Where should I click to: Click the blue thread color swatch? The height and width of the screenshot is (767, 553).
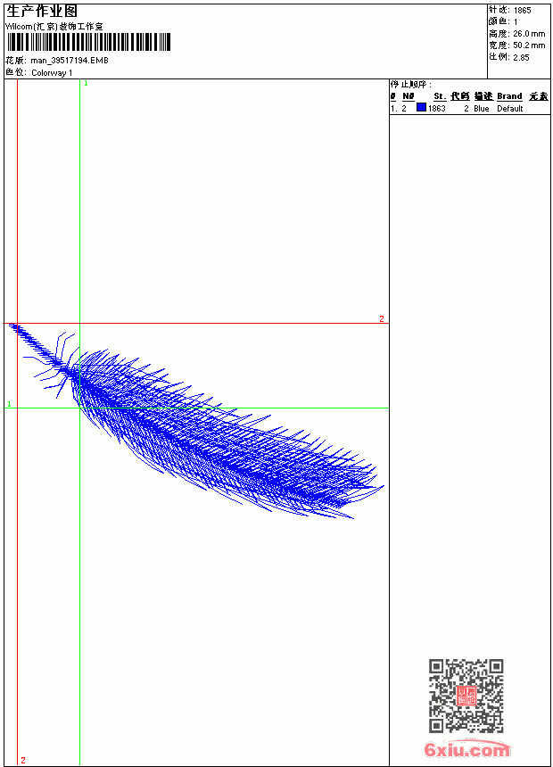coord(421,107)
